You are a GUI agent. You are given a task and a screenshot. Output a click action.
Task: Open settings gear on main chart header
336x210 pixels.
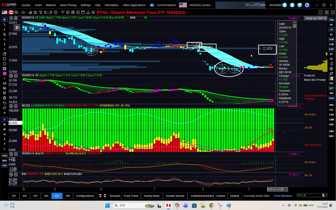16,18
